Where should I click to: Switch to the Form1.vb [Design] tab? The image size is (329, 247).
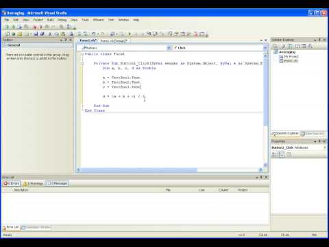click(114, 40)
